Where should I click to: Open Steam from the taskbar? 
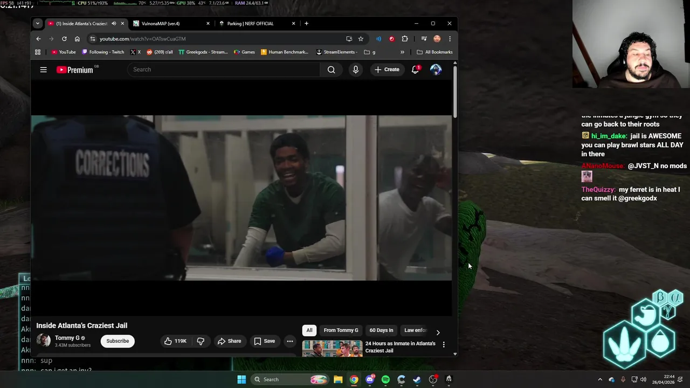coord(417,379)
